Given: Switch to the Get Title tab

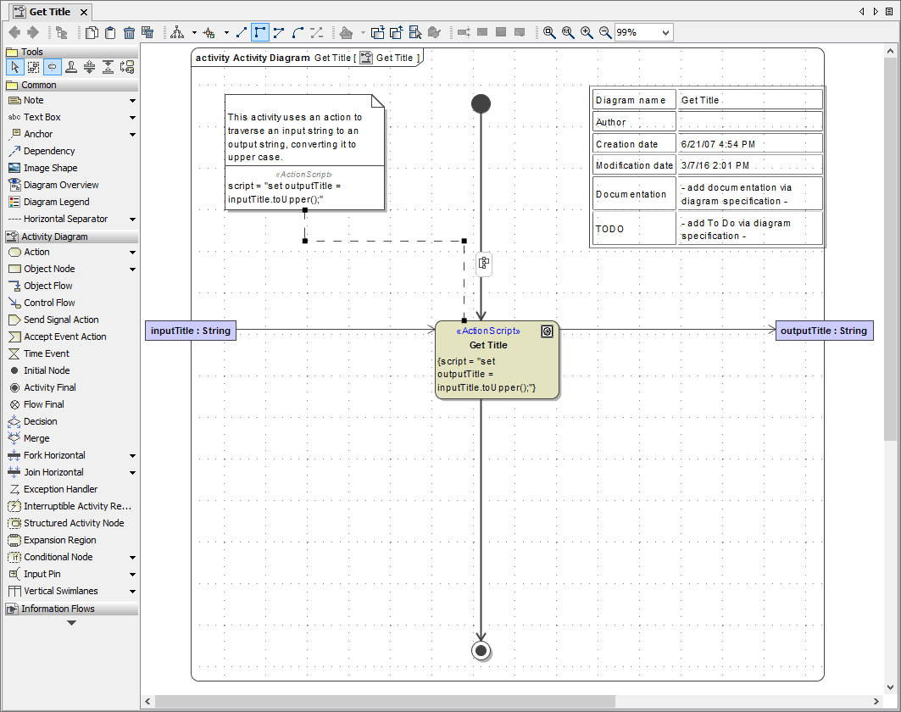Looking at the screenshot, I should click(49, 12).
